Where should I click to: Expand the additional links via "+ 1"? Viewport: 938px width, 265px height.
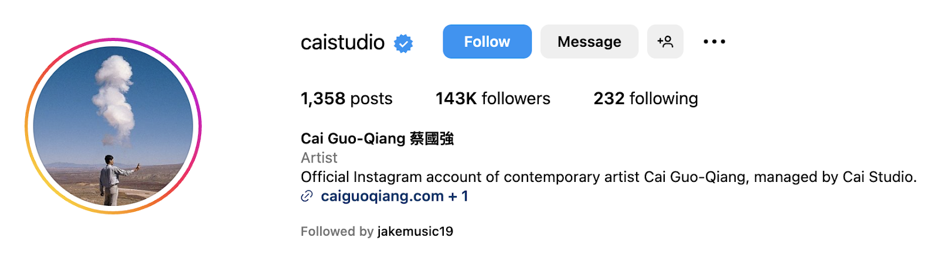[458, 196]
